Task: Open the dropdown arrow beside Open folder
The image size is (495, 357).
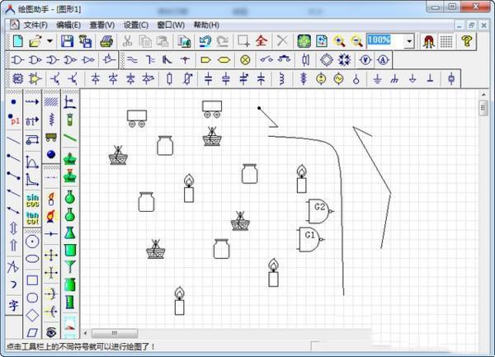Action: pyautogui.click(x=49, y=40)
